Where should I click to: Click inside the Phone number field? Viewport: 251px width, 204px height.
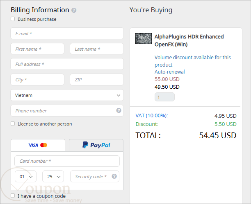tap(67, 111)
